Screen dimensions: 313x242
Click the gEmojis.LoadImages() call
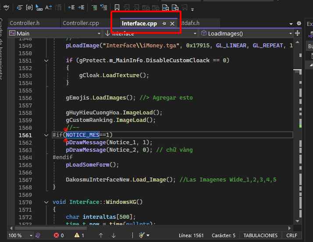pyautogui.click(x=101, y=98)
